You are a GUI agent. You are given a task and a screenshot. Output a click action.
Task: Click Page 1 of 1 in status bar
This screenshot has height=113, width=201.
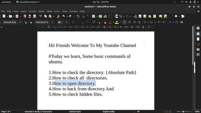point(6,112)
